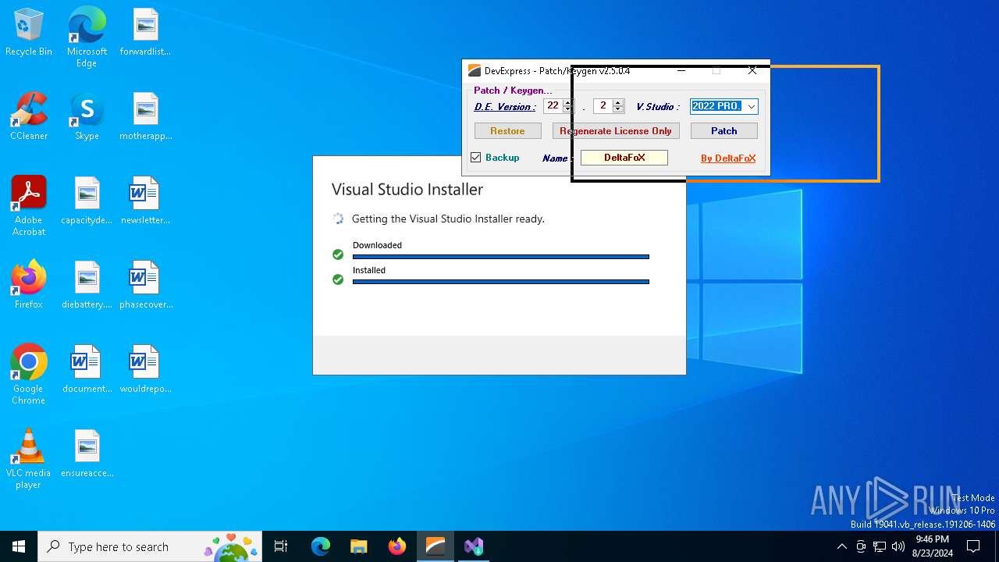This screenshot has width=999, height=562.
Task: Select the forwardlist image file on desktop
Action: coord(145,33)
